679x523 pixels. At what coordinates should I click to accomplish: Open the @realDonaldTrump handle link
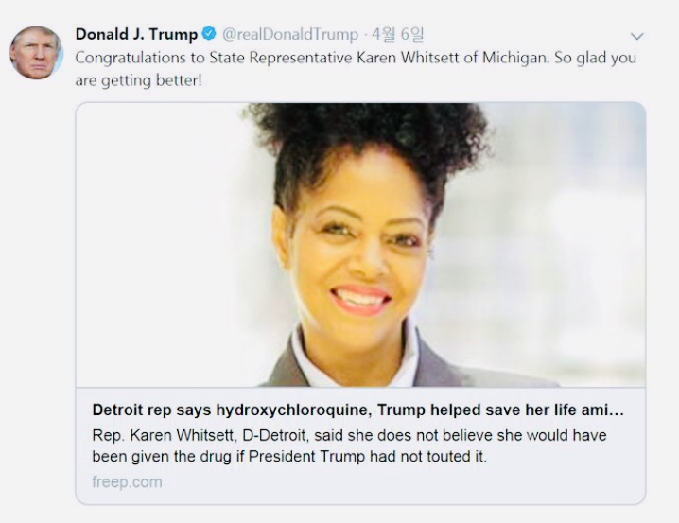pyautogui.click(x=290, y=34)
